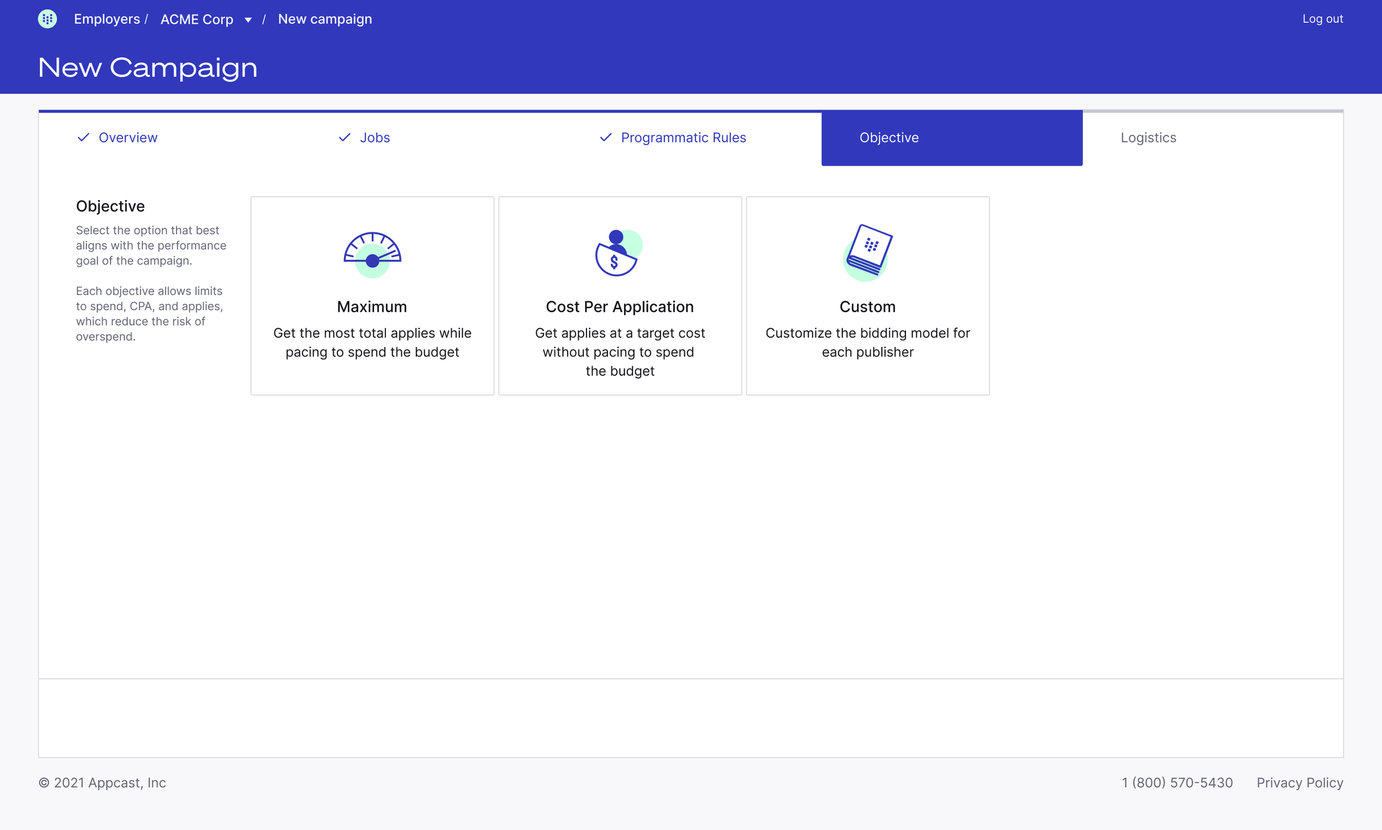This screenshot has width=1382, height=830.
Task: Switch to the Jobs tab
Action: (374, 138)
